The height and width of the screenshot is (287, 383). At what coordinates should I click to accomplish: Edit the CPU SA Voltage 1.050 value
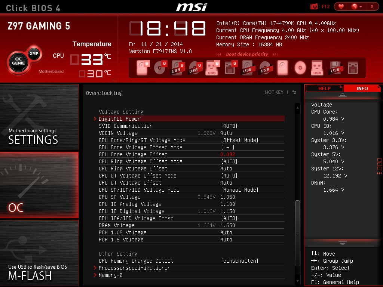point(228,197)
